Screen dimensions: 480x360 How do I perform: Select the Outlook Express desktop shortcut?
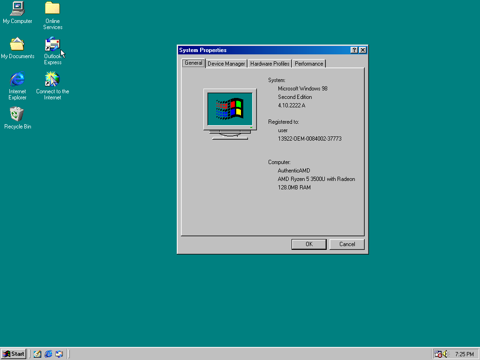click(52, 51)
